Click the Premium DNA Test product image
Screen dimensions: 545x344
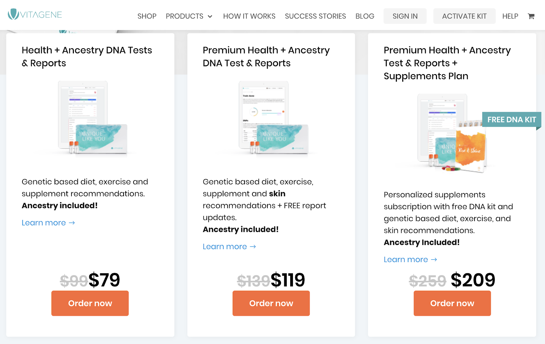tap(272, 118)
